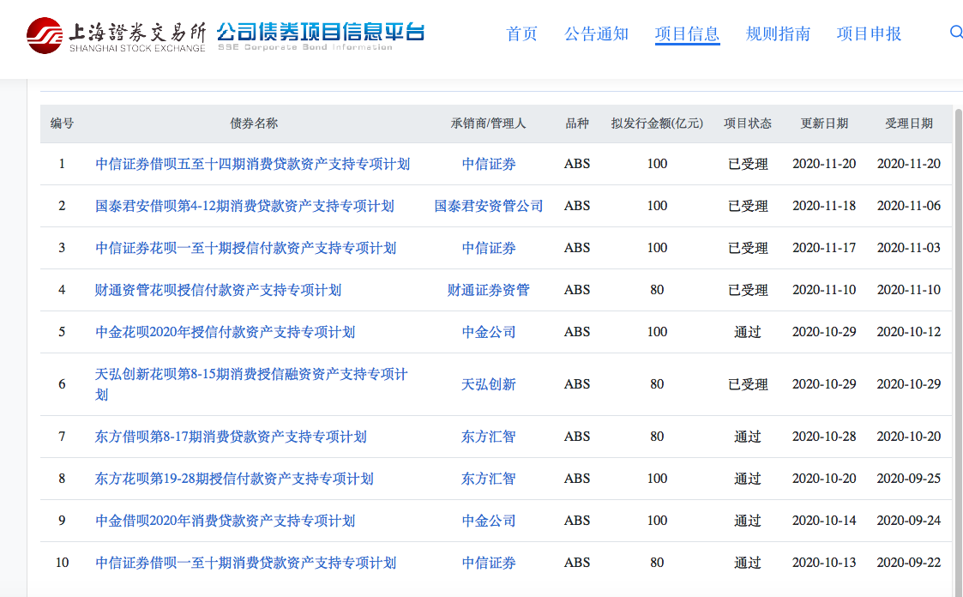Click the 更新日期 column header
Screen dimensions: 963x597
[824, 124]
